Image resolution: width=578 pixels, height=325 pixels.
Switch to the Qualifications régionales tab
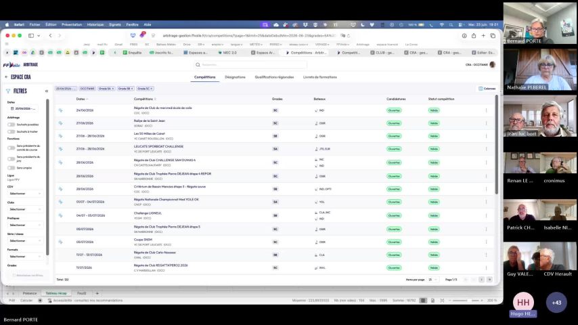pos(274,77)
